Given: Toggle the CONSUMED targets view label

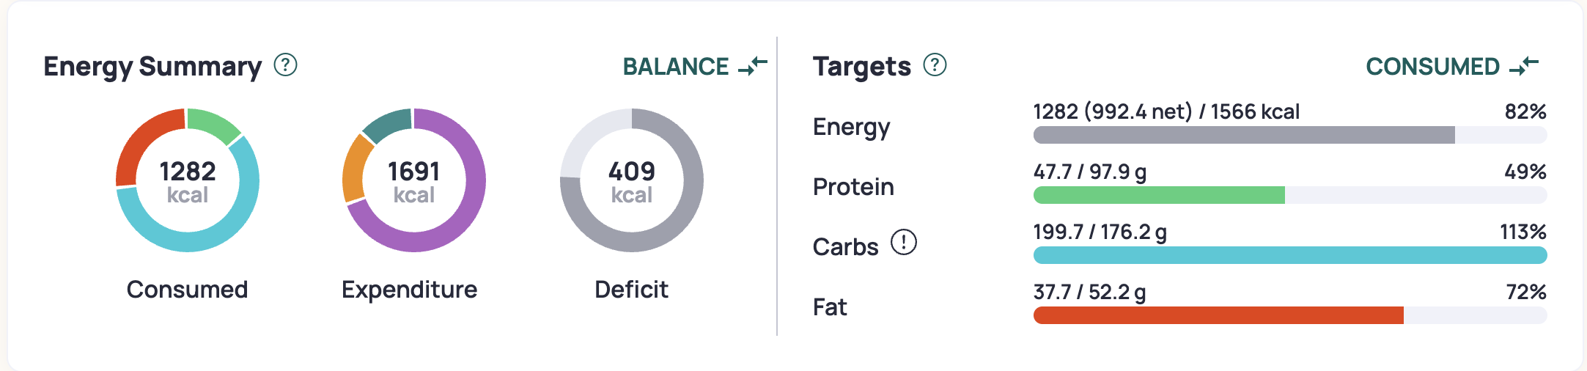Looking at the screenshot, I should [x=1433, y=67].
